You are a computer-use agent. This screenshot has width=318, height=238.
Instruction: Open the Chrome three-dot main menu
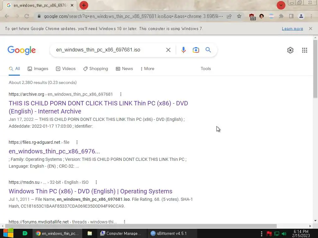click(x=311, y=16)
